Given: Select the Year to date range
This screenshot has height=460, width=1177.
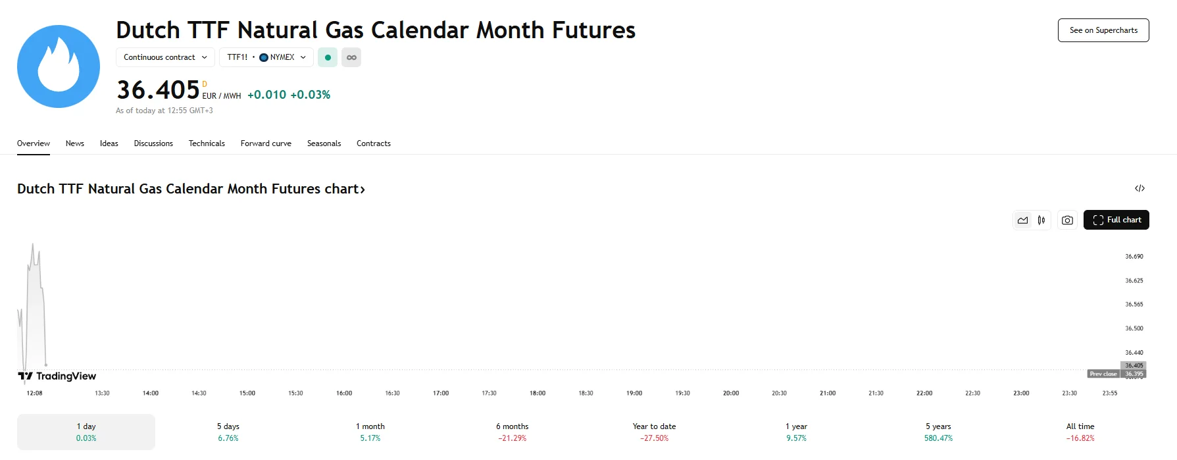Looking at the screenshot, I should [x=654, y=432].
